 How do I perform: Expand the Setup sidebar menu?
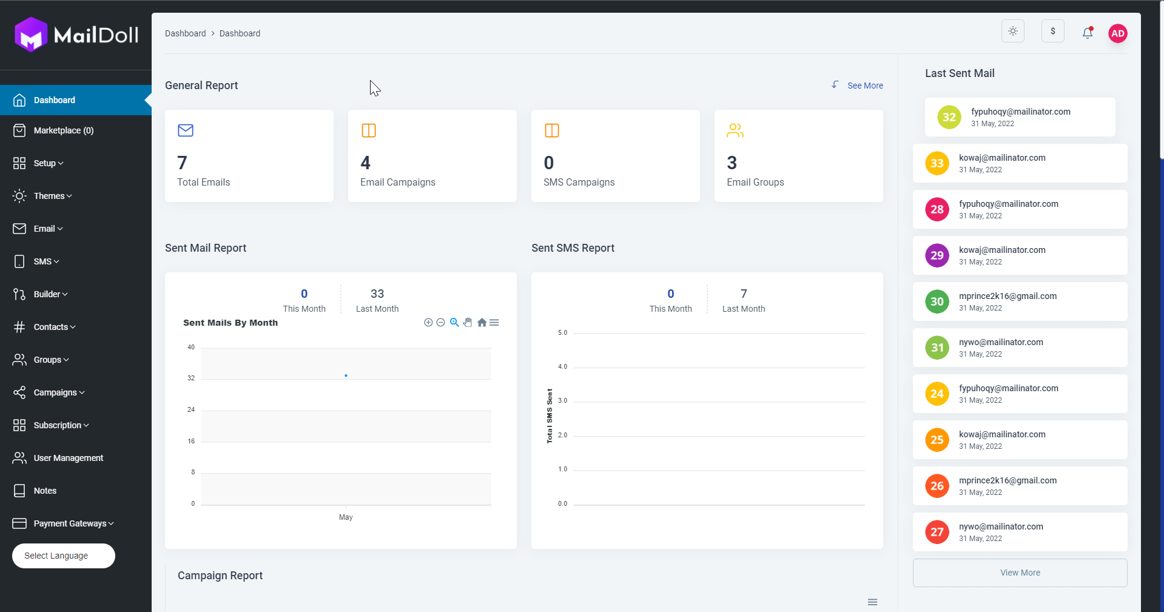tap(49, 163)
